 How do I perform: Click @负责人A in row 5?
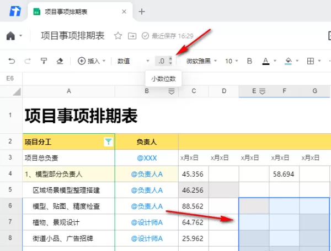[147, 190]
